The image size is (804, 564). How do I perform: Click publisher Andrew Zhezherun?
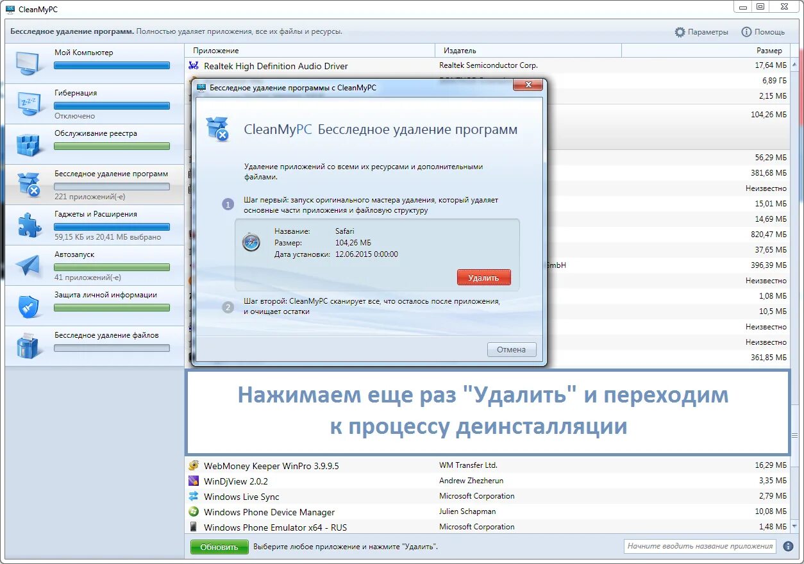coord(471,481)
